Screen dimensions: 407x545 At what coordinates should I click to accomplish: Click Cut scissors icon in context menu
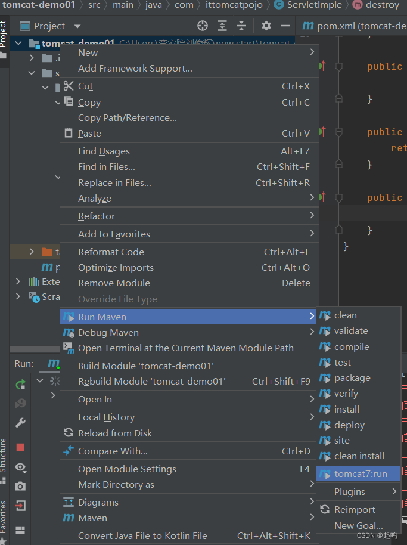69,86
